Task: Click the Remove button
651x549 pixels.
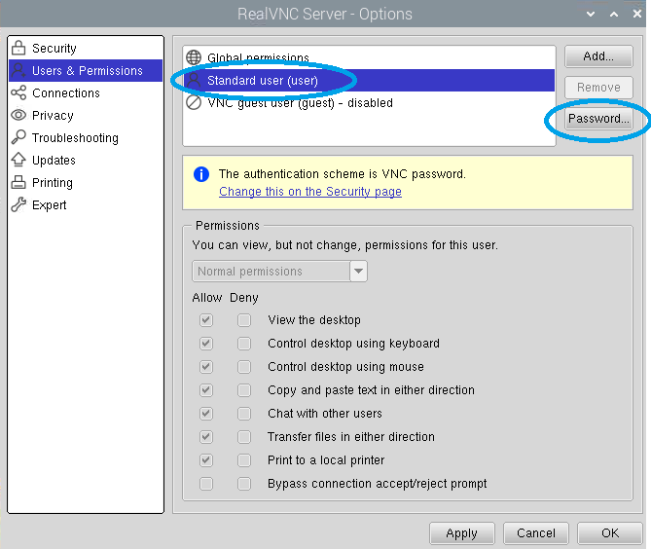Action: (x=598, y=88)
